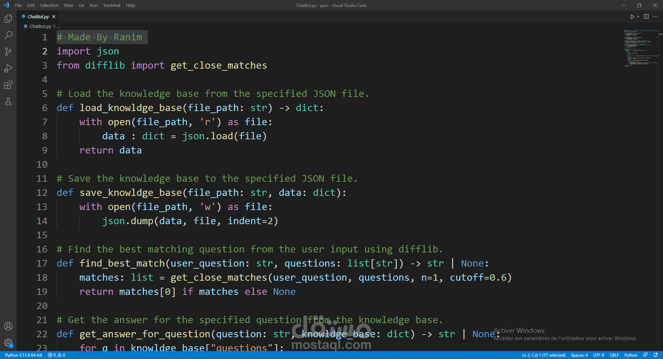Open the Extensions view
The image size is (663, 359).
(8, 85)
